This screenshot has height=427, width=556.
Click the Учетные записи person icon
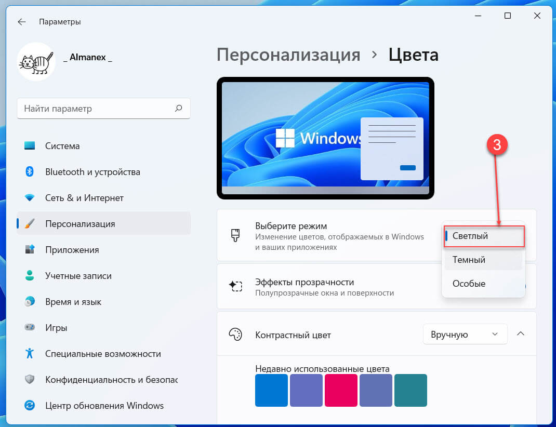30,275
